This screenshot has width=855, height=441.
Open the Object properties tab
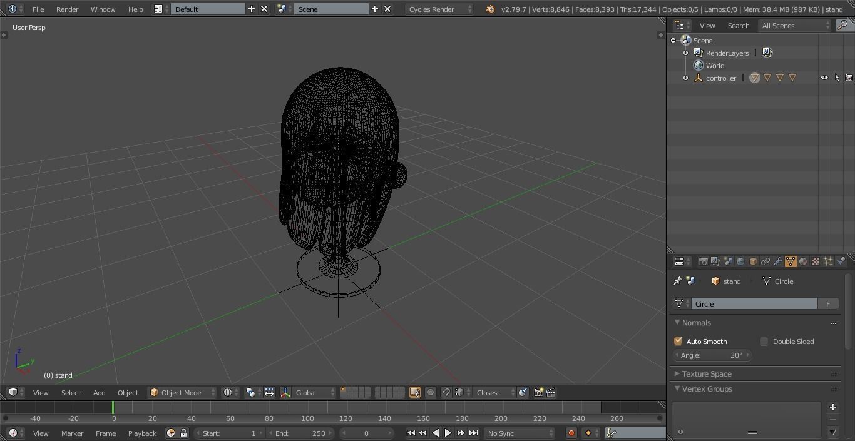tap(753, 261)
